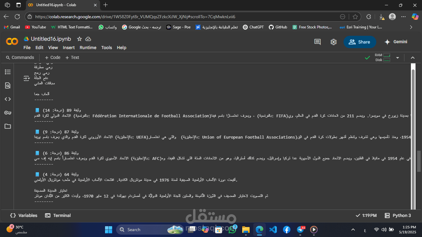Collapse the header with chevron up

tap(412, 58)
